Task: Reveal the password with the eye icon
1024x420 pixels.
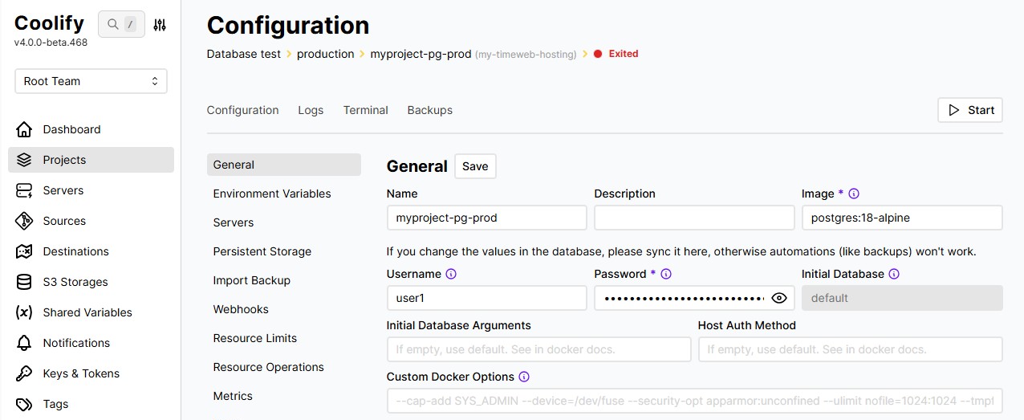Action: pyautogui.click(x=778, y=298)
